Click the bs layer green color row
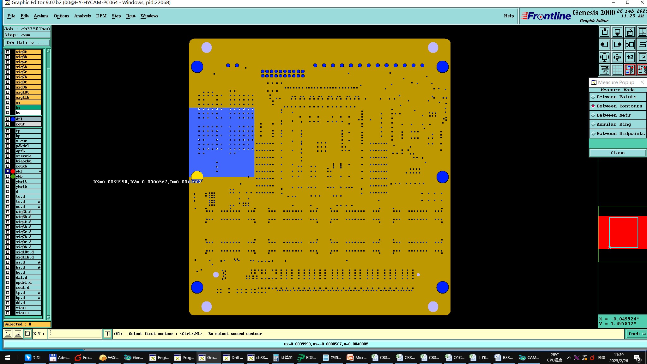Image resolution: width=647 pixels, height=364 pixels. tap(28, 107)
